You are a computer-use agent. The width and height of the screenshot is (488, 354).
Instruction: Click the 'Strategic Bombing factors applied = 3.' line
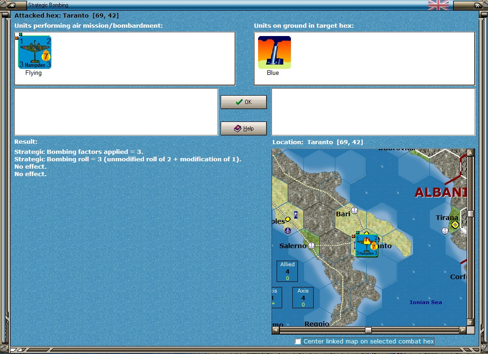79,152
